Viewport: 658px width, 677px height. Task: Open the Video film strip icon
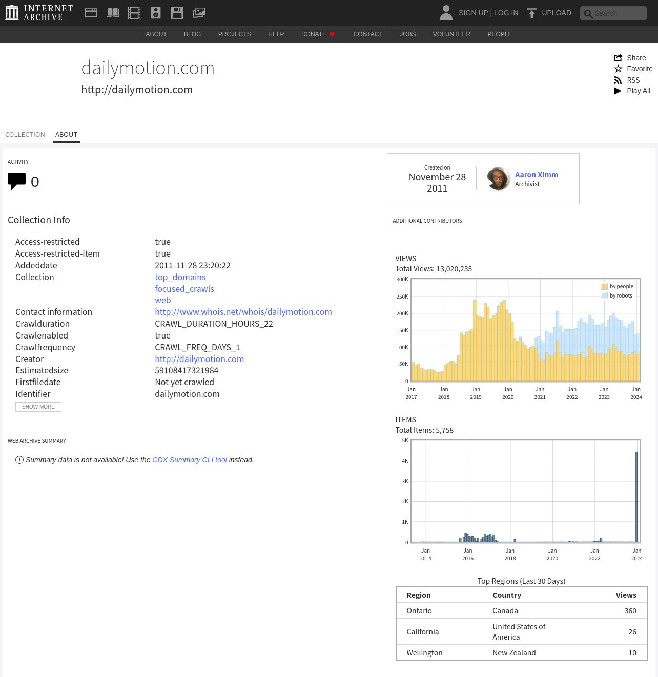[x=134, y=13]
